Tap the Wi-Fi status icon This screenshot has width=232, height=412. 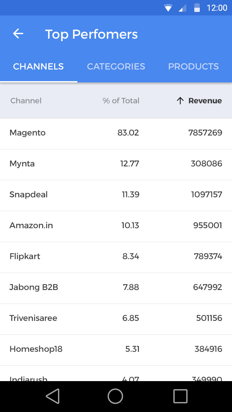coord(168,8)
